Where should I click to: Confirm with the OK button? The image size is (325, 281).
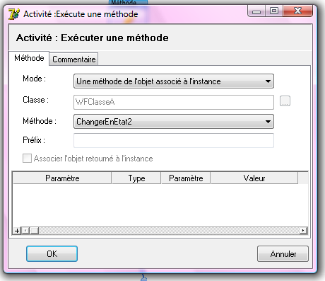52,254
